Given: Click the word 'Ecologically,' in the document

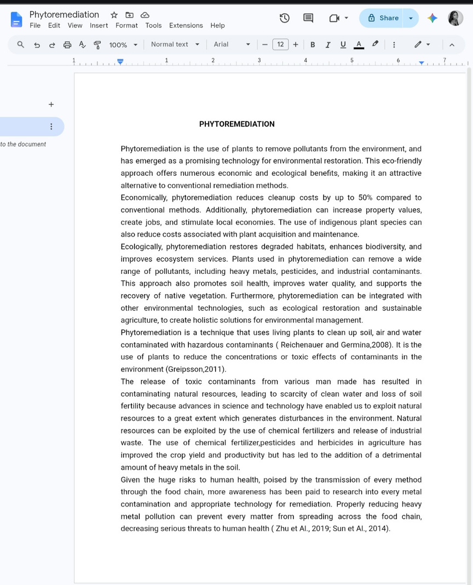Looking at the screenshot, I should [141, 246].
